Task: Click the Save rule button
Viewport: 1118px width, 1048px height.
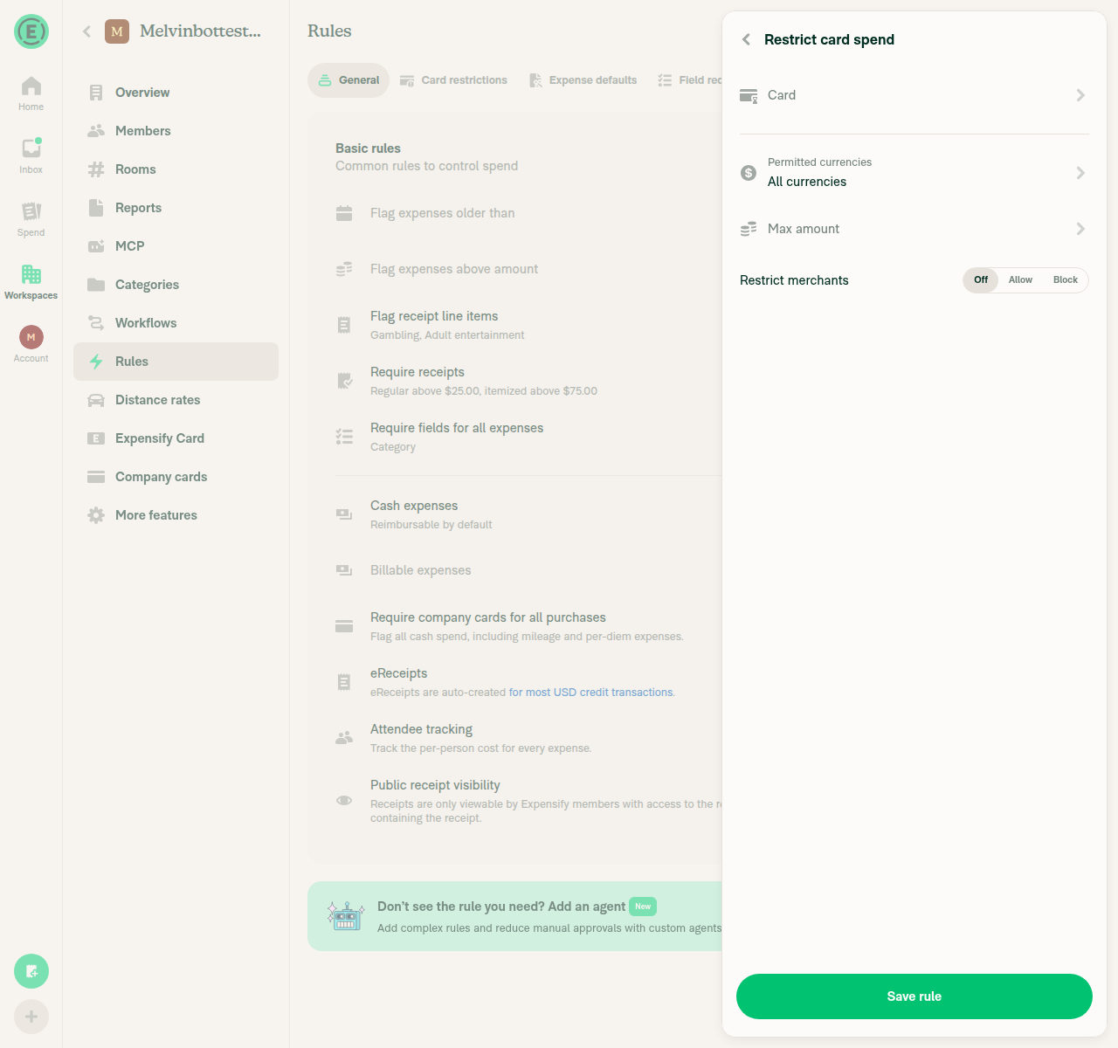Action: [x=914, y=996]
